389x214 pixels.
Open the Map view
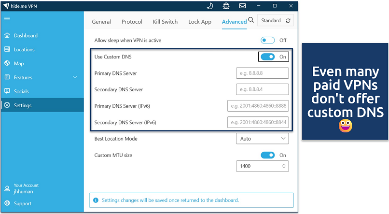18,63
